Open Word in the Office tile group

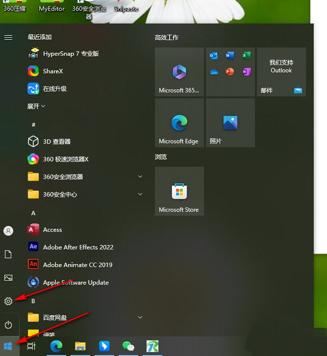230,55
